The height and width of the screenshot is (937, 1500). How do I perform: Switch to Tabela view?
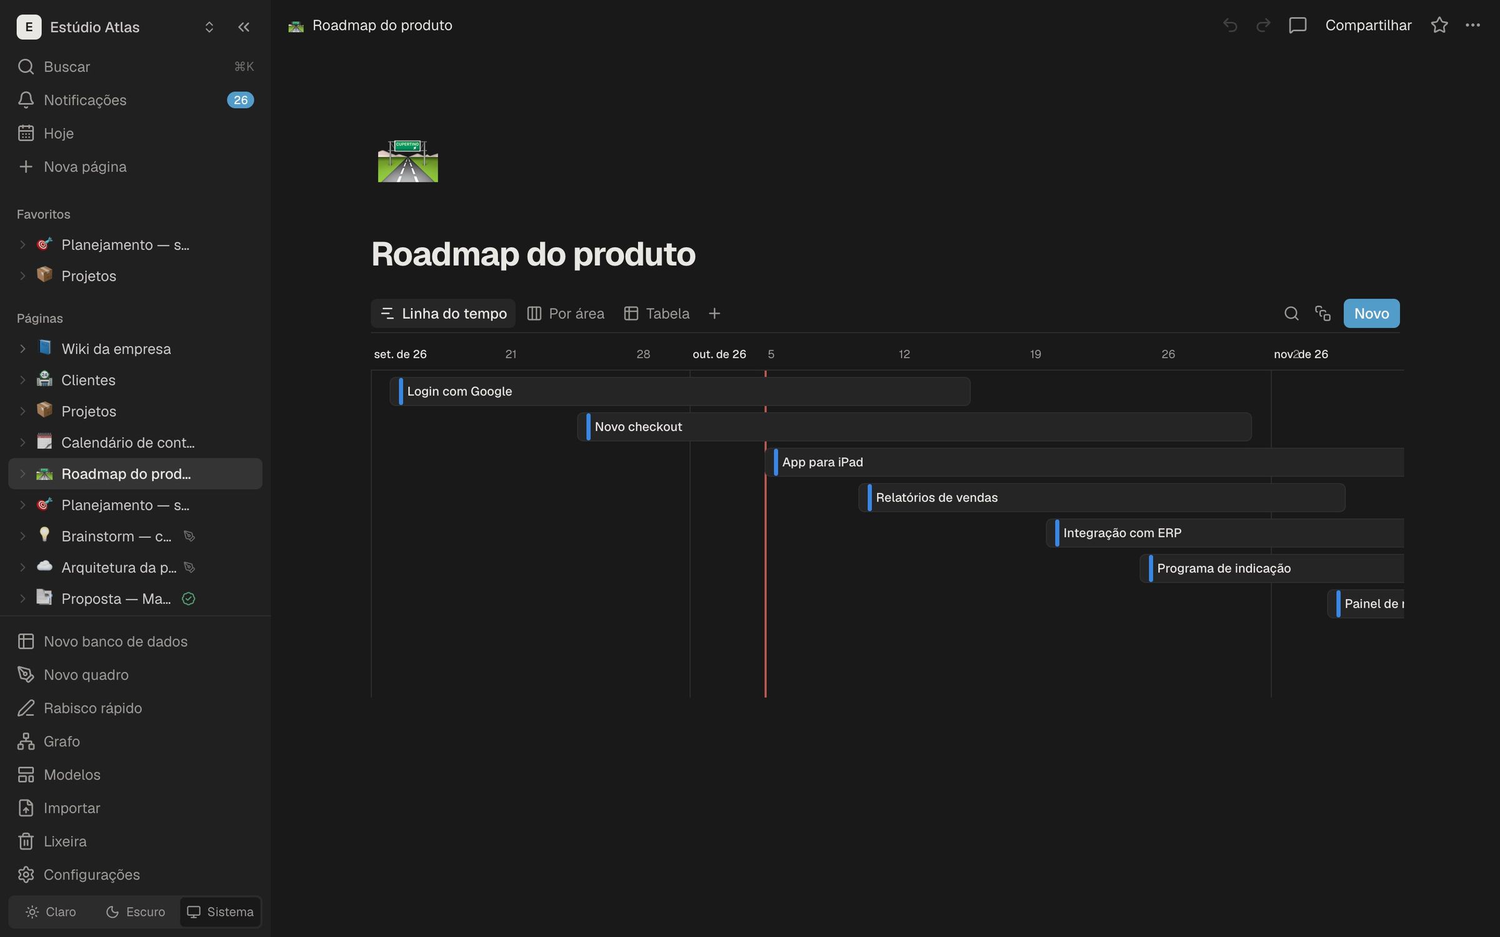coord(657,314)
